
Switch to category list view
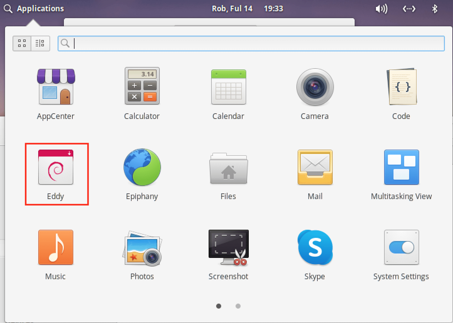(40, 43)
